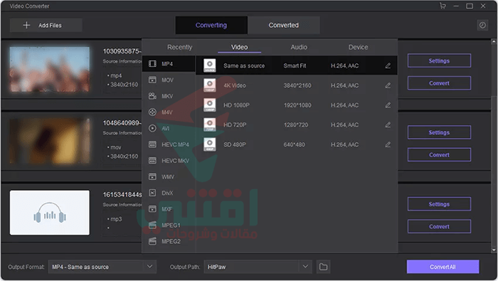Click the MPEG1 clapperboard icon

152,225
